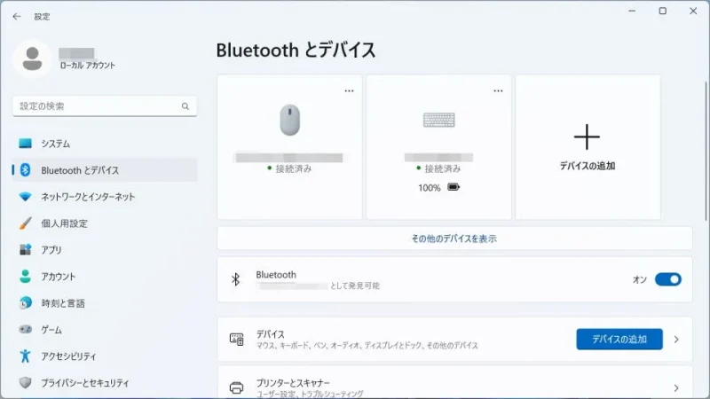Click the 100% battery level text
This screenshot has height=399, width=710.
(430, 188)
